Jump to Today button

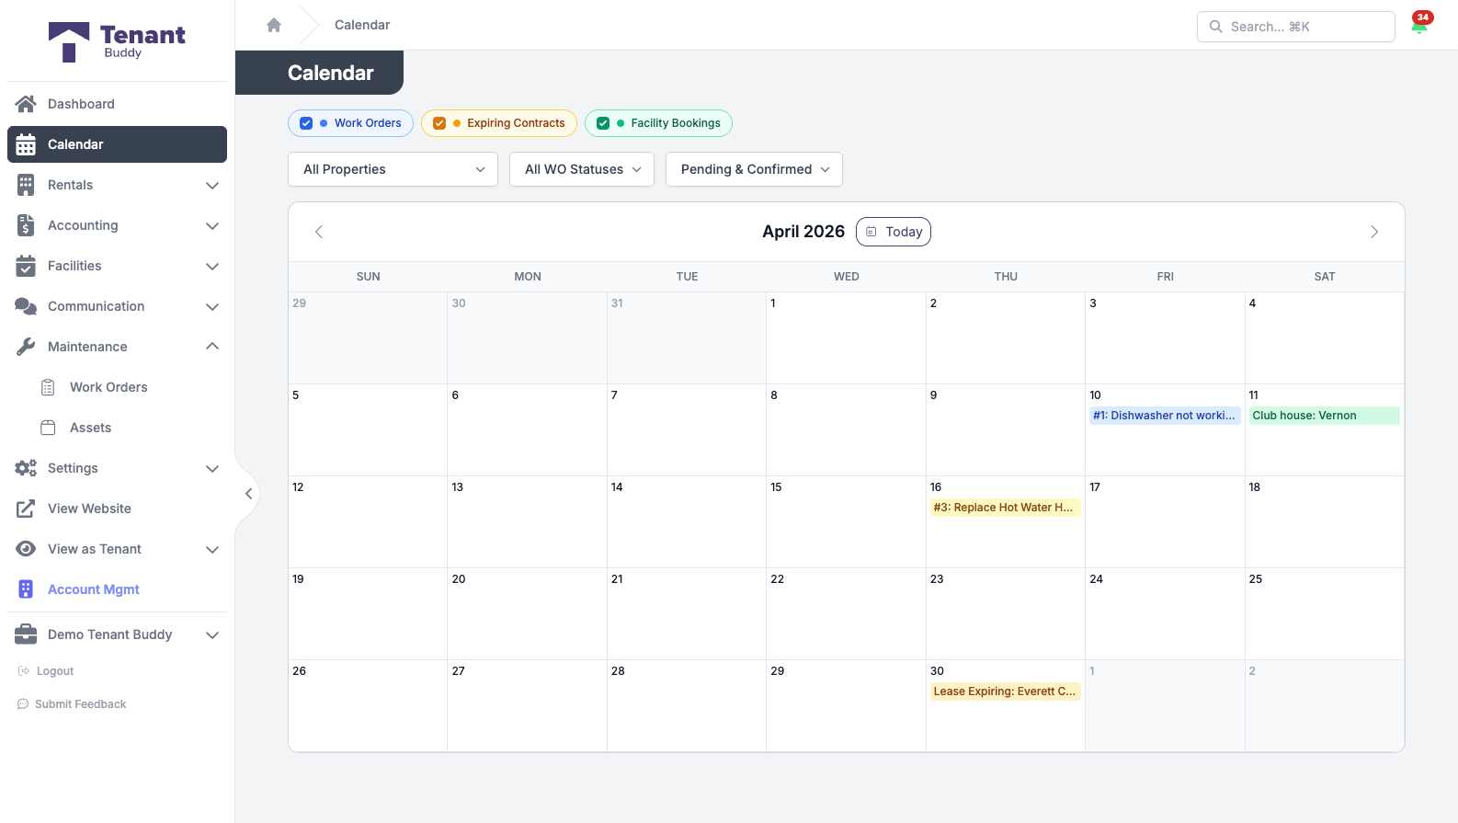pos(894,232)
